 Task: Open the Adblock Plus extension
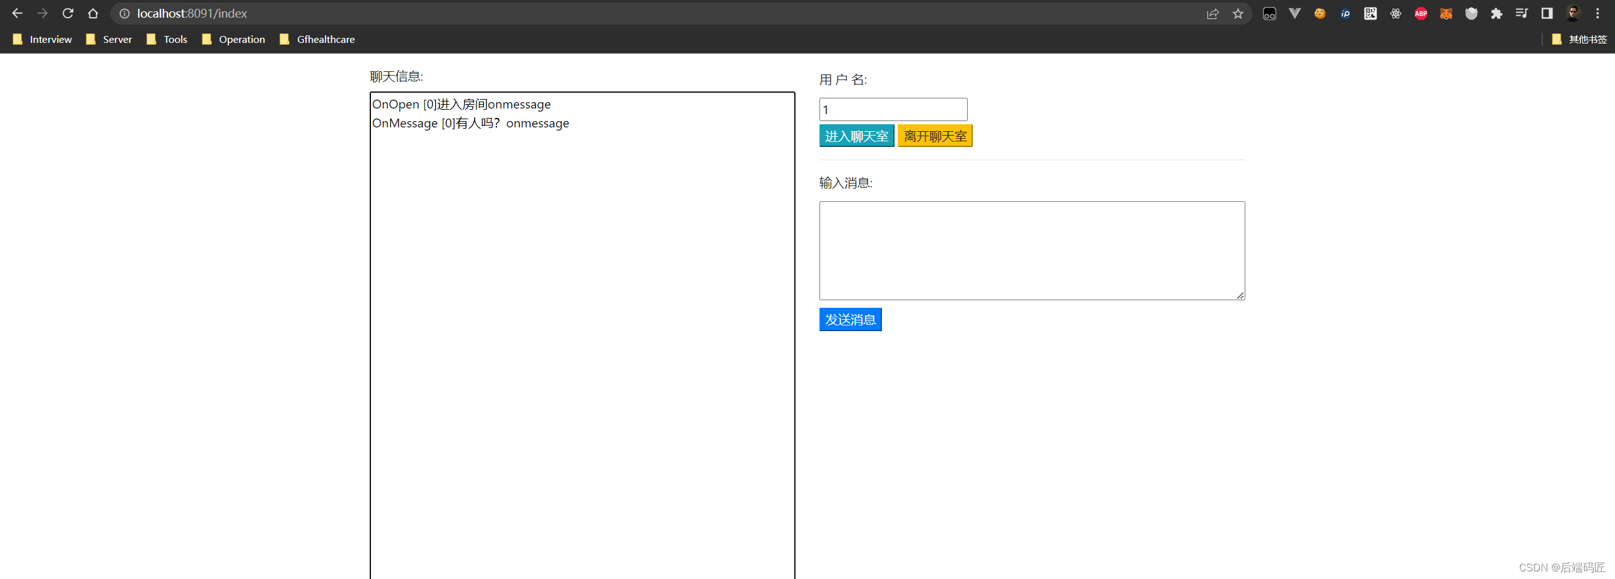click(1421, 13)
